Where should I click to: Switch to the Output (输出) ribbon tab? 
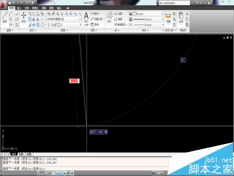click(x=59, y=8)
